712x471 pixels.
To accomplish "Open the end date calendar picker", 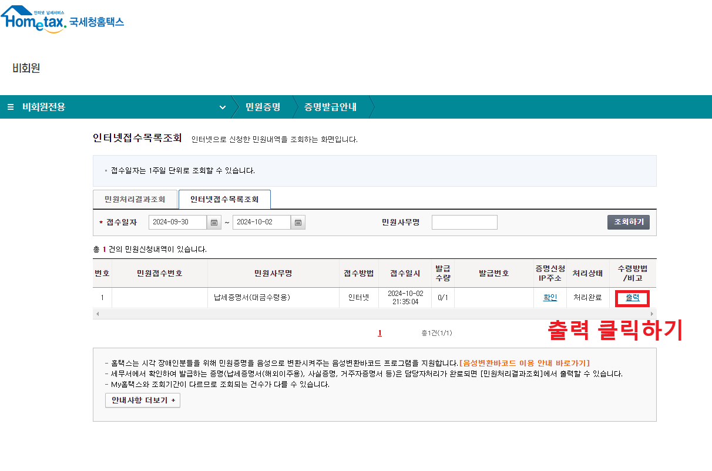I will pos(298,222).
